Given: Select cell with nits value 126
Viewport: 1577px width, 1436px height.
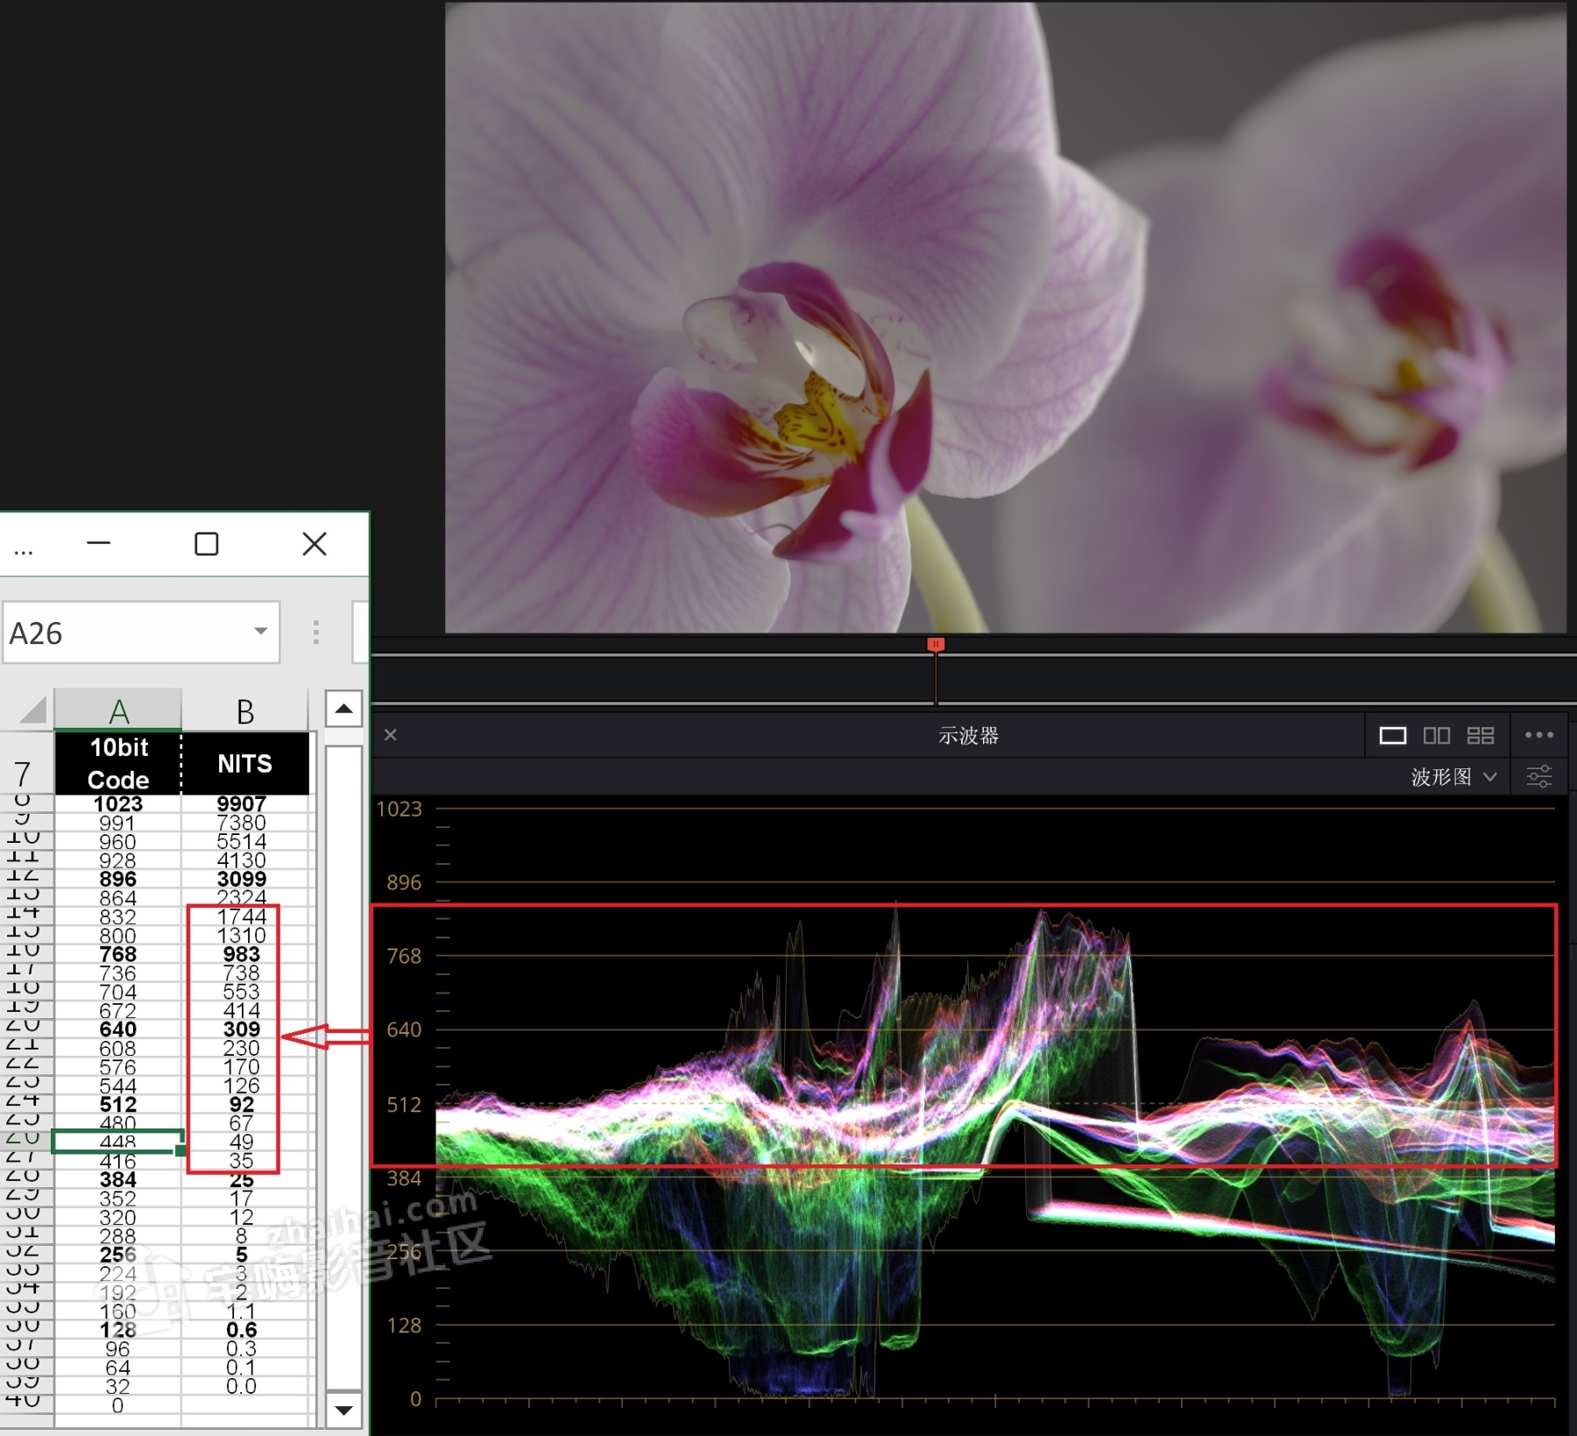Looking at the screenshot, I should 245,1086.
